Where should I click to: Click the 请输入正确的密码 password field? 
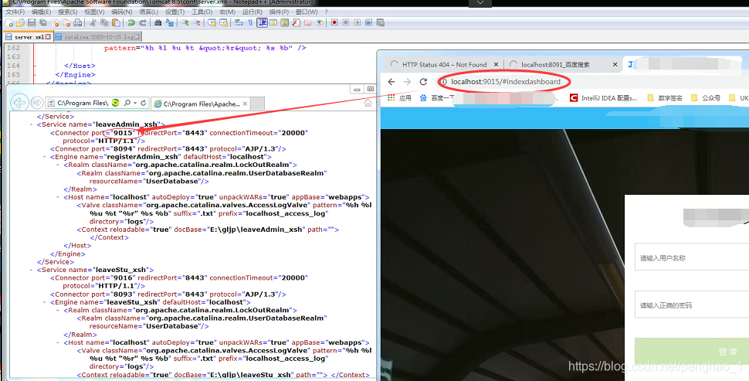[x=692, y=305]
